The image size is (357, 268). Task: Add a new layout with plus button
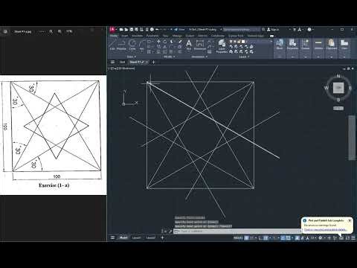[162, 237]
